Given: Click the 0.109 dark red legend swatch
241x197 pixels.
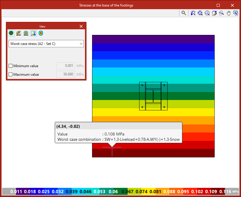Looking at the screenshot, I should (x=218, y=191).
